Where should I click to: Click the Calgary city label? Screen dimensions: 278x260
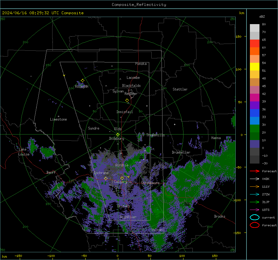(120, 182)
